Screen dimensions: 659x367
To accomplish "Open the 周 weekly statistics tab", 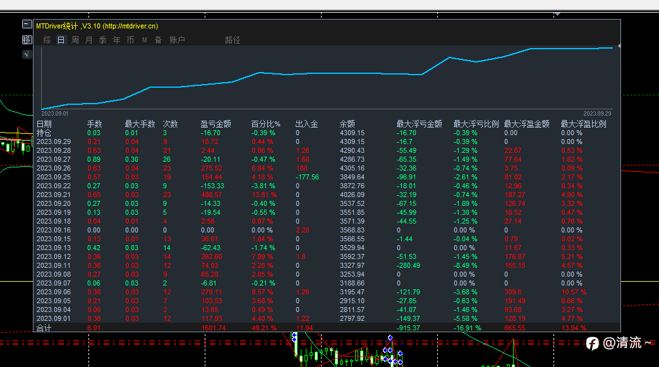I will click(75, 40).
